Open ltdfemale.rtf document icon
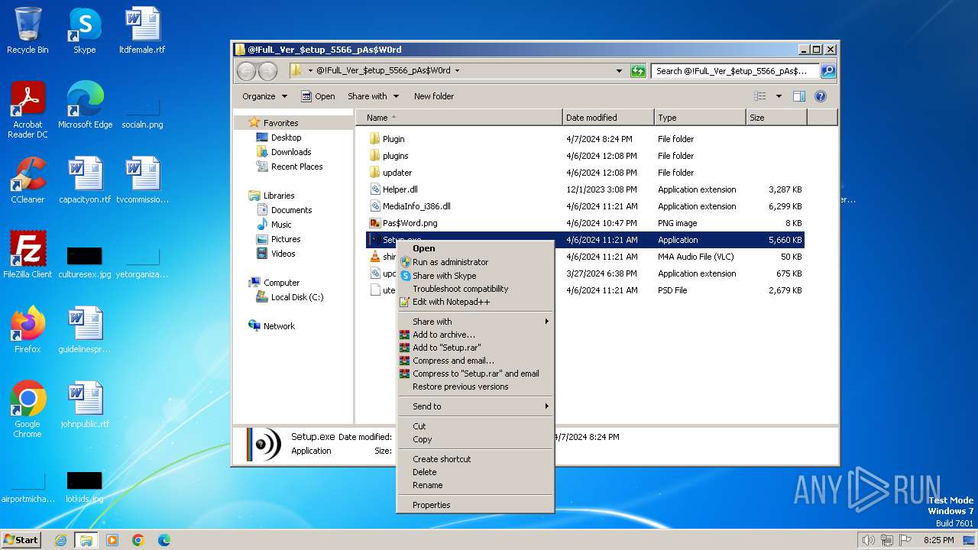This screenshot has width=978, height=550. [x=143, y=31]
